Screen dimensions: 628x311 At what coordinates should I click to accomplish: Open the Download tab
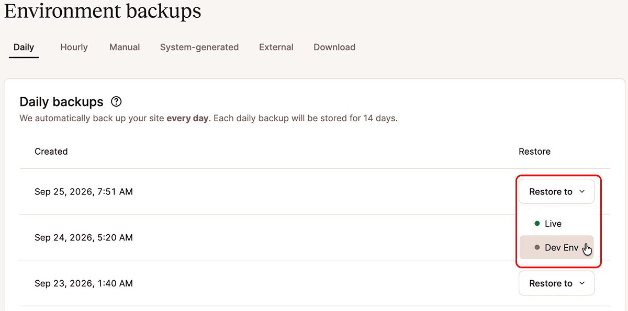tap(334, 47)
